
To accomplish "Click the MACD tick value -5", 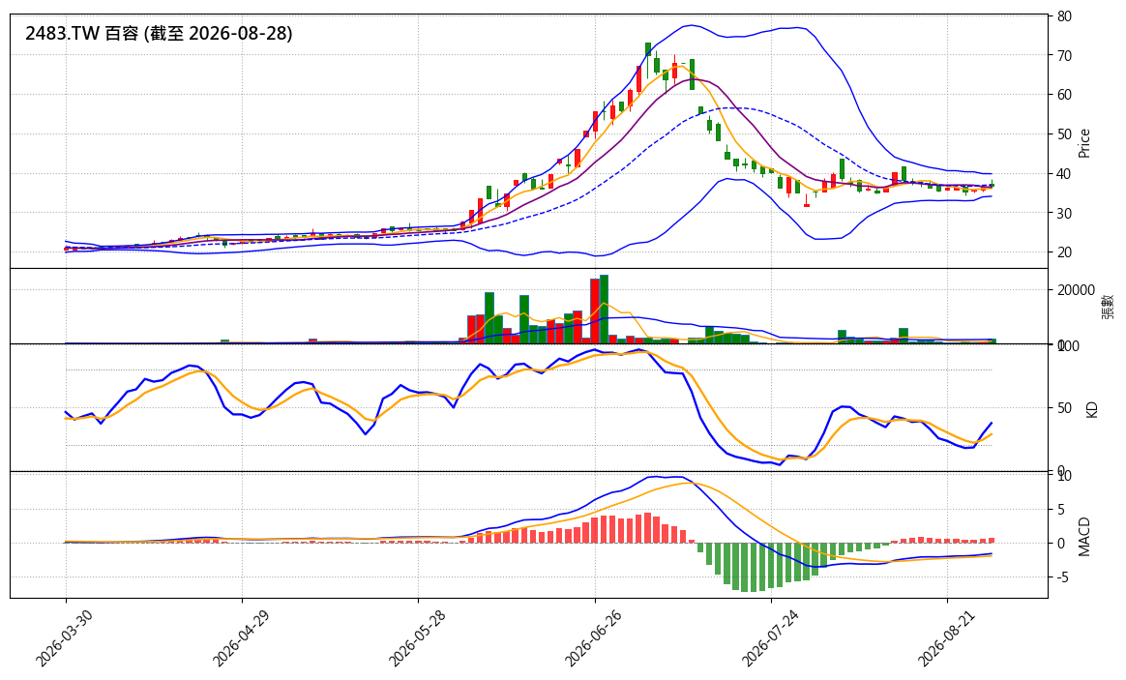I will pos(1062,577).
